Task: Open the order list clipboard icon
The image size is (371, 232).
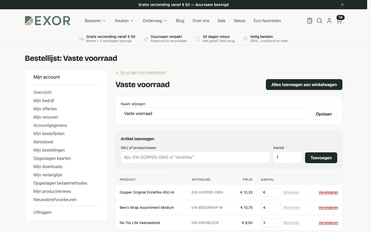Action: click(310, 21)
